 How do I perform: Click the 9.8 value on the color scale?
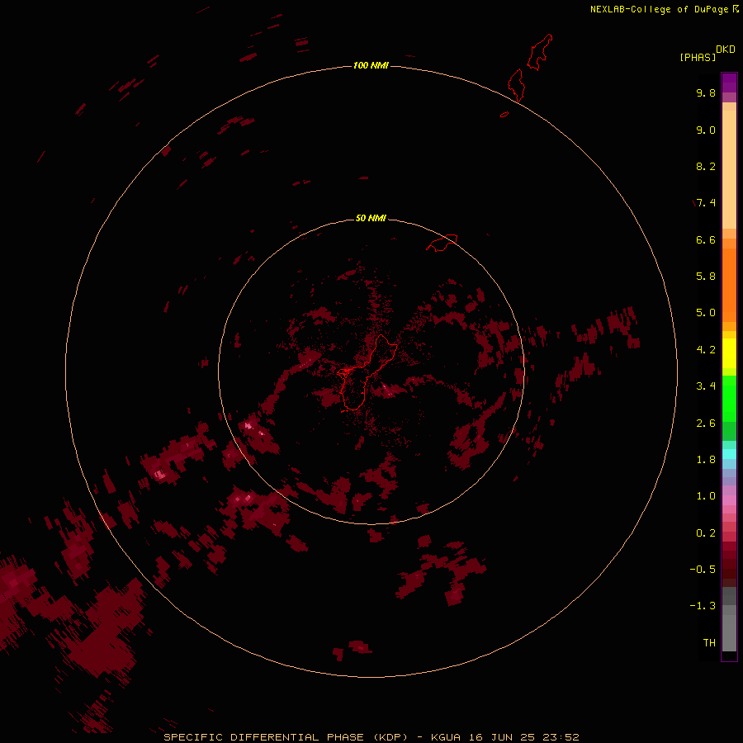[706, 92]
